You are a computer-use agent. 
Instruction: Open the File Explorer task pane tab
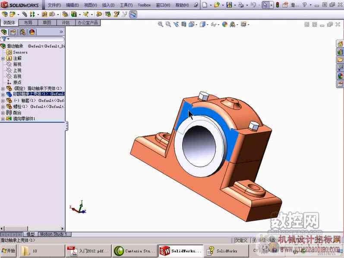click(340, 60)
